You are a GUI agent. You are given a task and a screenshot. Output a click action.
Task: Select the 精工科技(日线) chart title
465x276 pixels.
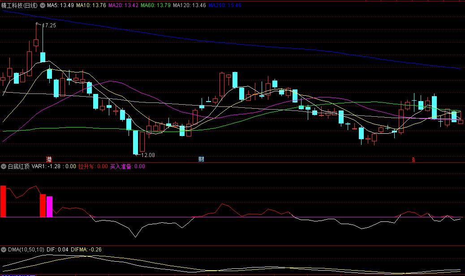[19, 5]
